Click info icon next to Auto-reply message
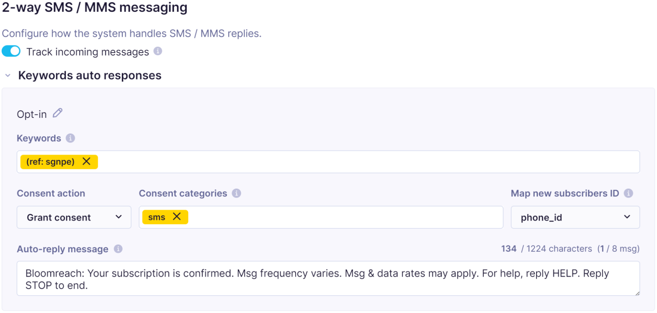The height and width of the screenshot is (313, 657). pos(118,249)
